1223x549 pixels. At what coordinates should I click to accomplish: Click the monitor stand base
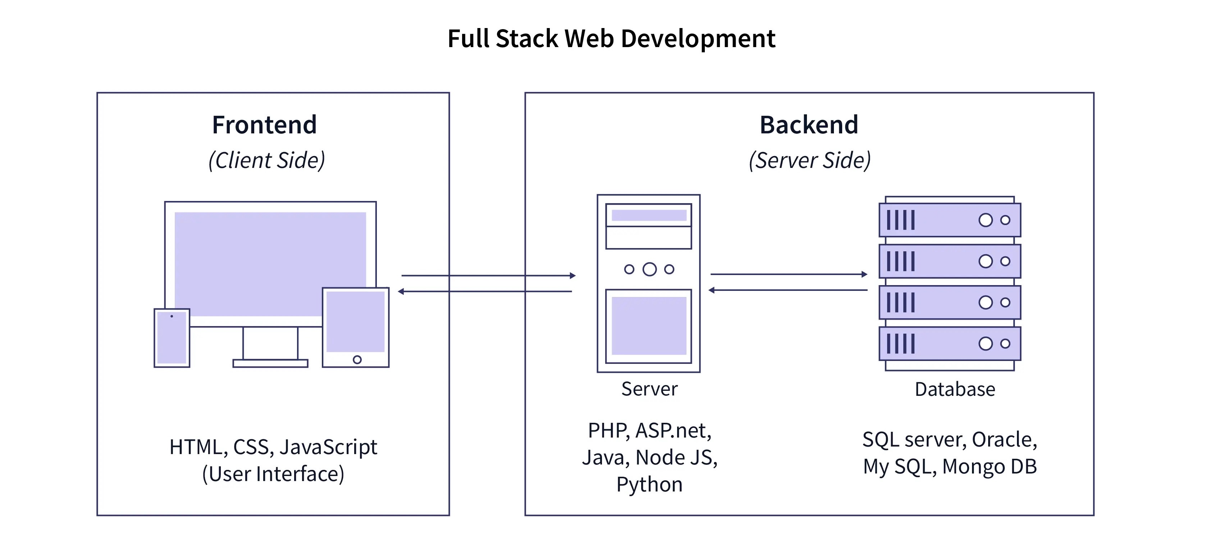270,363
